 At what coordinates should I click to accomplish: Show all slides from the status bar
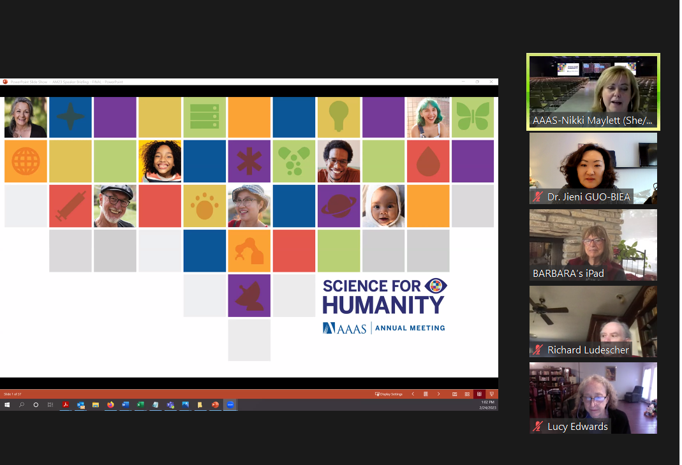click(426, 394)
